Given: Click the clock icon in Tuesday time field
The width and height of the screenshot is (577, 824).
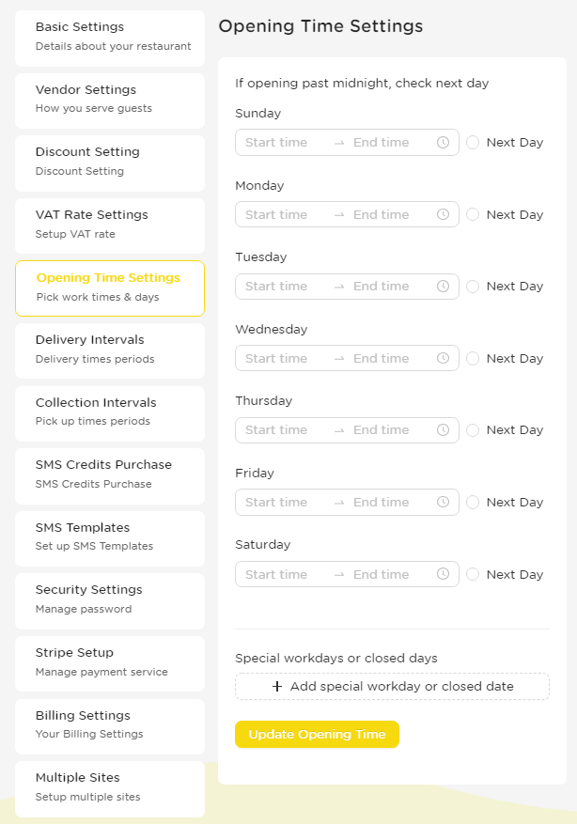Looking at the screenshot, I should (x=443, y=287).
